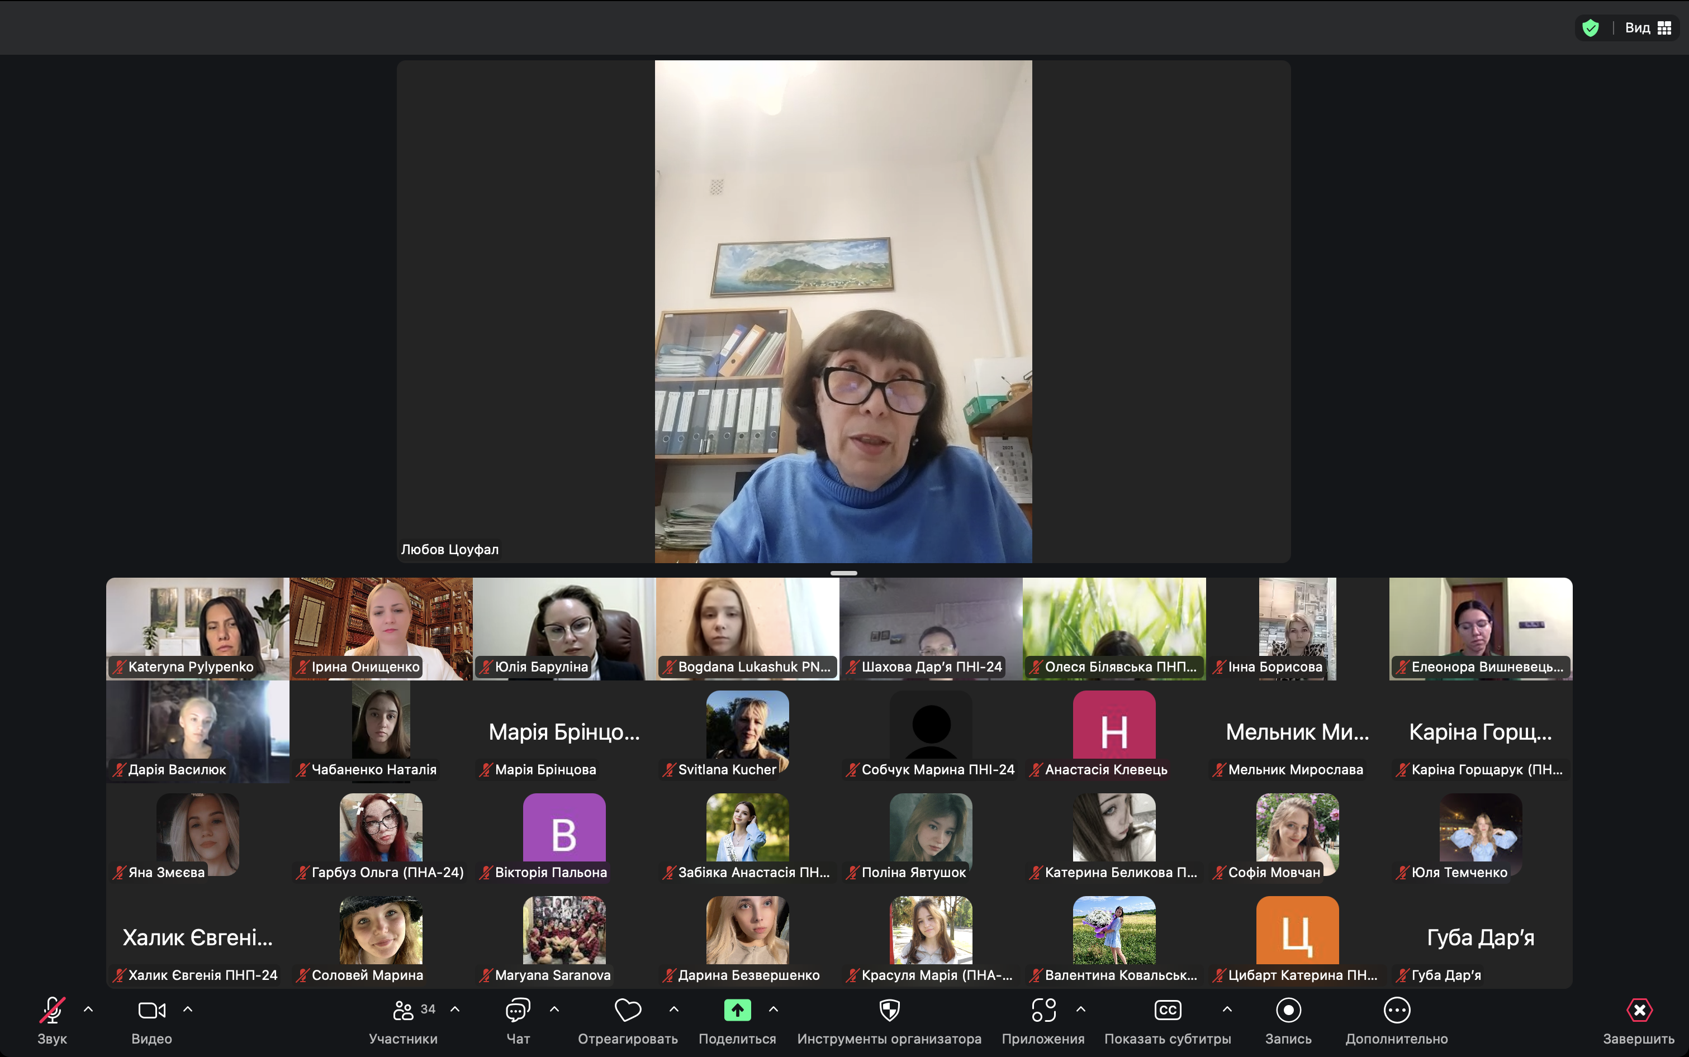Click the green encryption shield icon
The width and height of the screenshot is (1689, 1057).
1591,28
